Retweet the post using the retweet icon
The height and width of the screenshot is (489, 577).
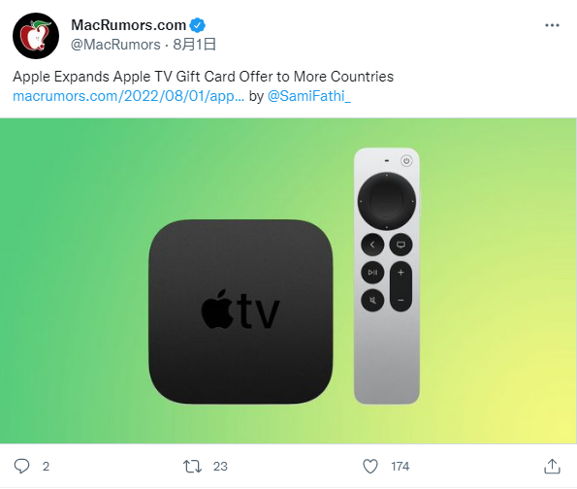tap(192, 466)
